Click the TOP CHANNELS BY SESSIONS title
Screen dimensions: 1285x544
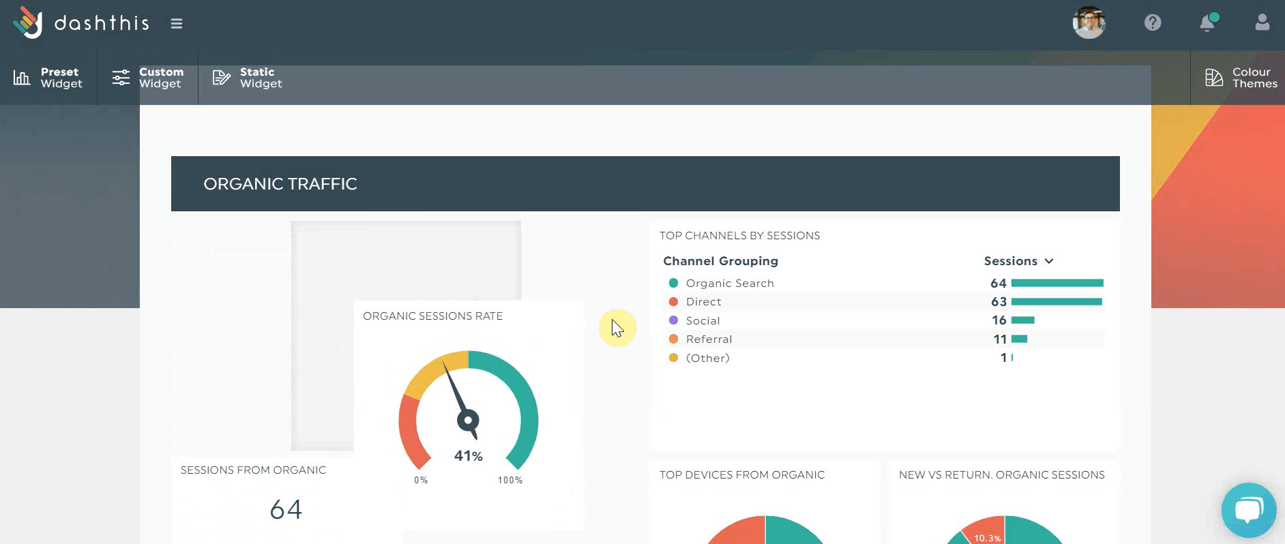point(739,236)
